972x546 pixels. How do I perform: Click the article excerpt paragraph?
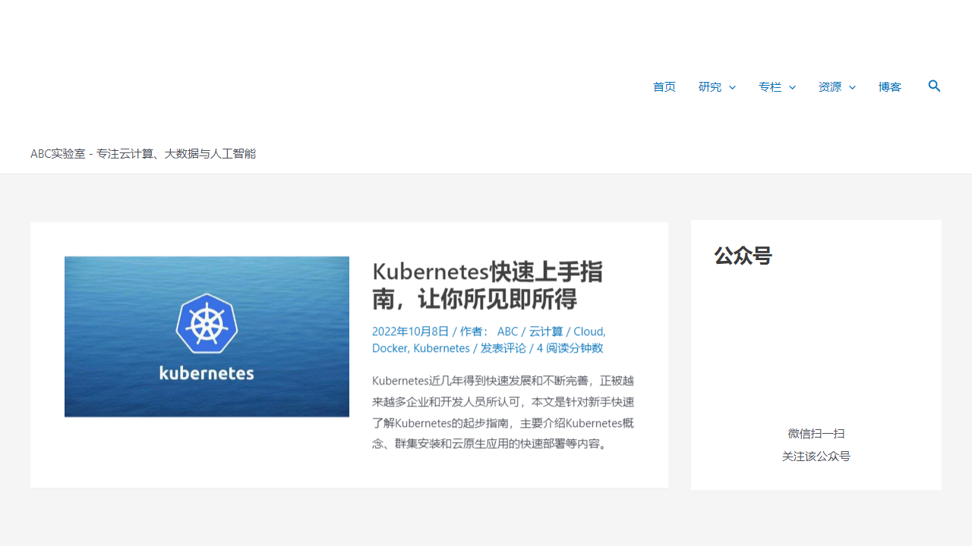coord(503,412)
